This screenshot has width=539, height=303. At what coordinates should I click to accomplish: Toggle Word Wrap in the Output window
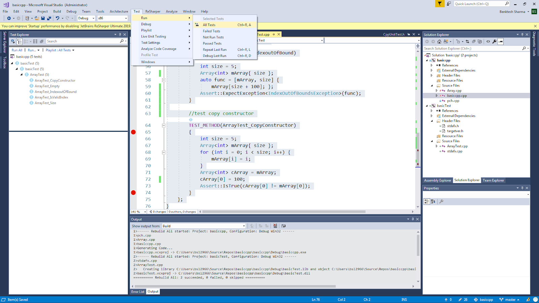284,226
